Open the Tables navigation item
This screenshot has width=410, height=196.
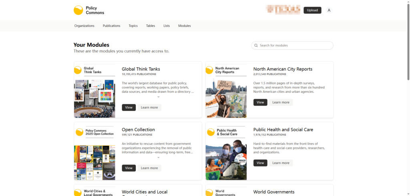click(x=151, y=26)
